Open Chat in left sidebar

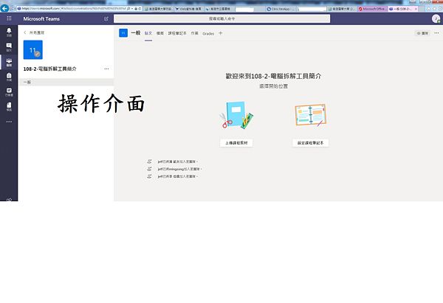(9, 49)
